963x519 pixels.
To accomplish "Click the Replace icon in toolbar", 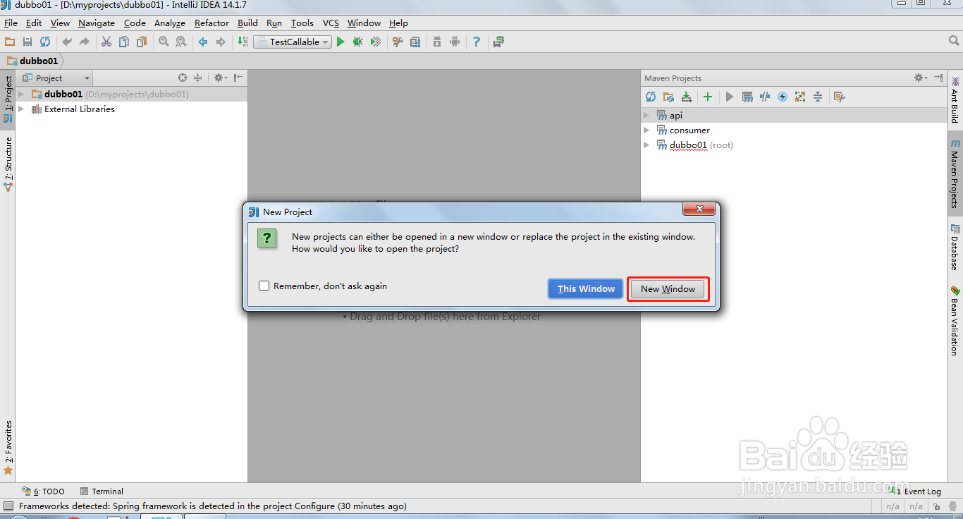I will (x=181, y=42).
